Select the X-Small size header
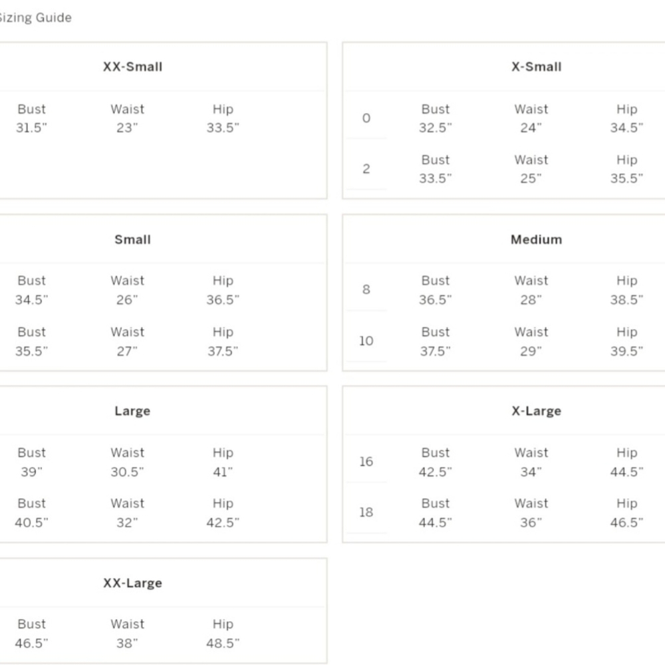This screenshot has height=665, width=665. coord(537,66)
